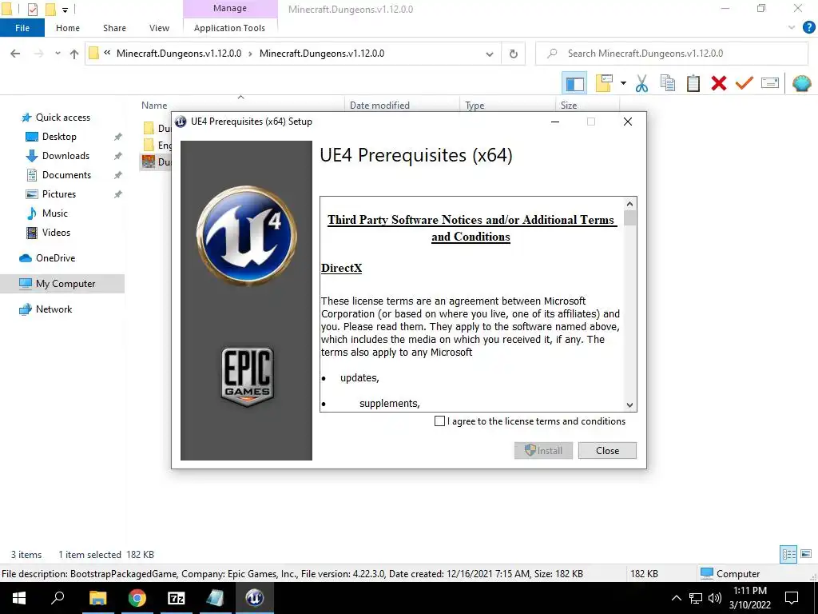The height and width of the screenshot is (614, 818).
Task: Click the Manage contextual tab
Action: [x=230, y=8]
